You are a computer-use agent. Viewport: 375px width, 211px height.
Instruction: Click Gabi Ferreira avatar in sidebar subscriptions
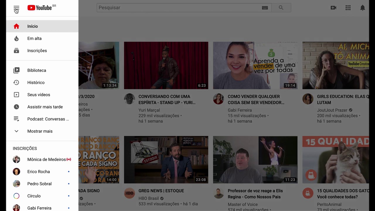point(16,208)
